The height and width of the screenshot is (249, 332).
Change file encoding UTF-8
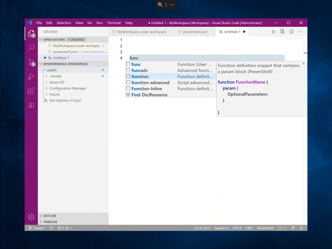[237, 228]
